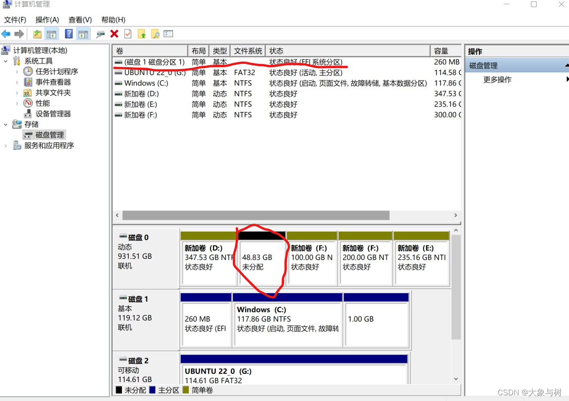Image resolution: width=569 pixels, height=401 pixels.
Task: Select the 新加卷 (F:) 200.00 GB partition block
Action: tap(365, 258)
